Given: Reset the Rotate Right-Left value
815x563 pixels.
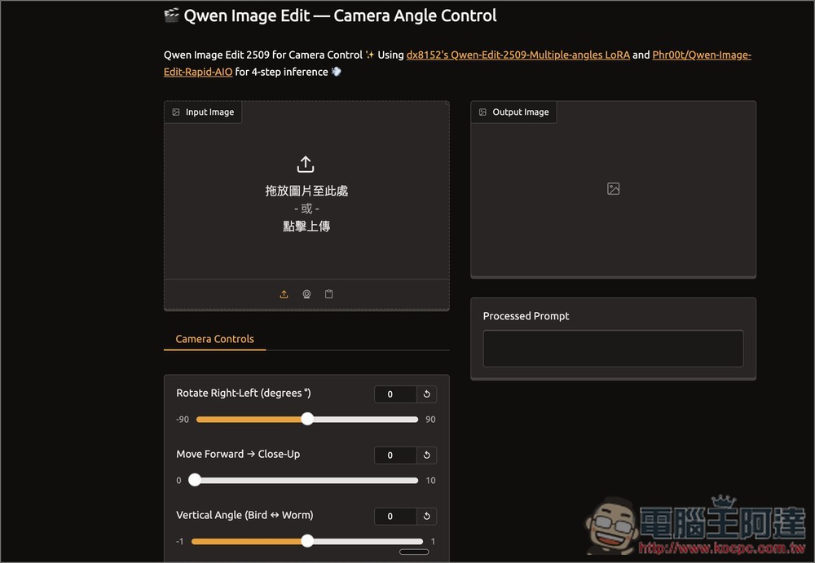Looking at the screenshot, I should 425,394.
